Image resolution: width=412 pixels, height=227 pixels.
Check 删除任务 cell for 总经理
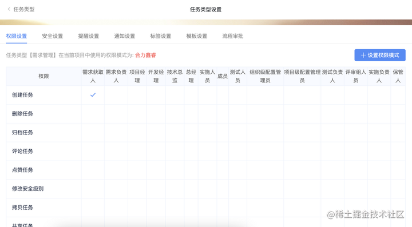[191, 114]
